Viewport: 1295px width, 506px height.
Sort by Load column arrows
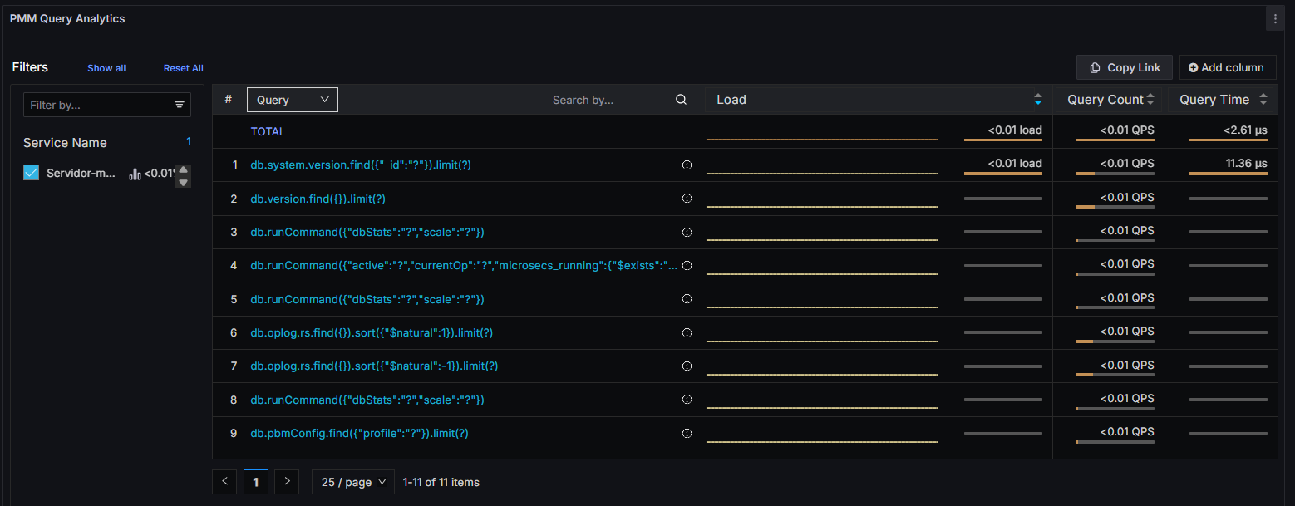1037,100
